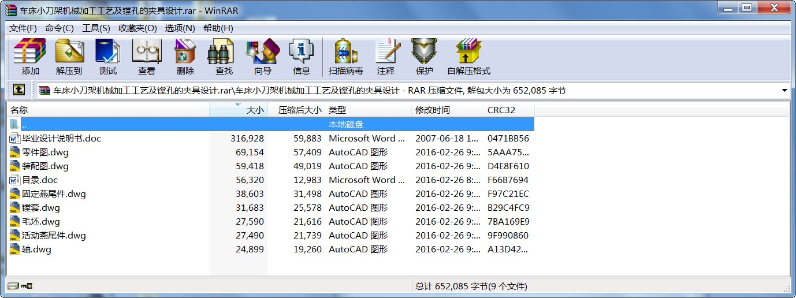
Task: Open the 查看 (View) tool
Action: pos(146,57)
